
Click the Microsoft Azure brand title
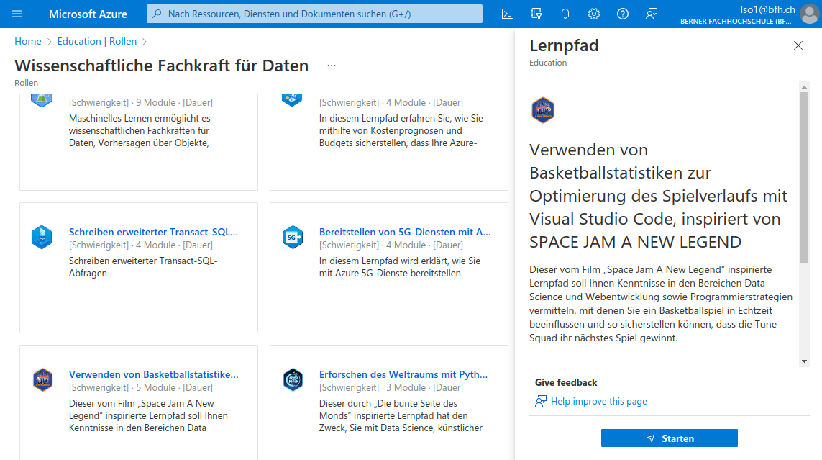pyautogui.click(x=88, y=14)
